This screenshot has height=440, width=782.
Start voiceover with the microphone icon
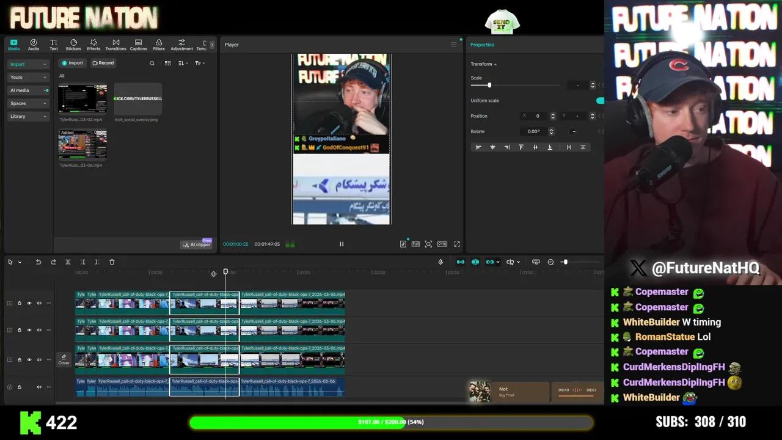(x=440, y=262)
